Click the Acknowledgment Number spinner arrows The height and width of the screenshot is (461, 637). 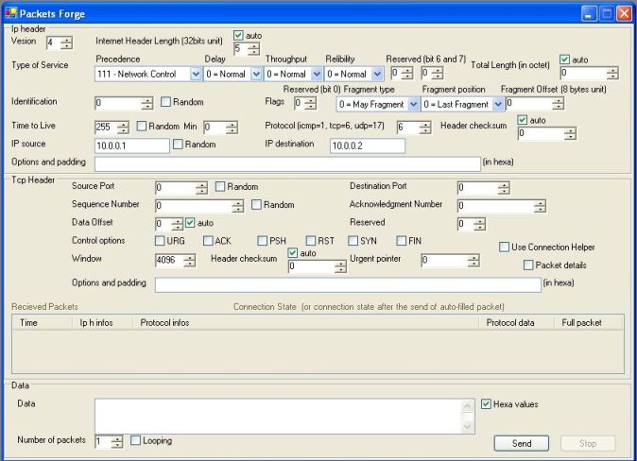pyautogui.click(x=540, y=206)
